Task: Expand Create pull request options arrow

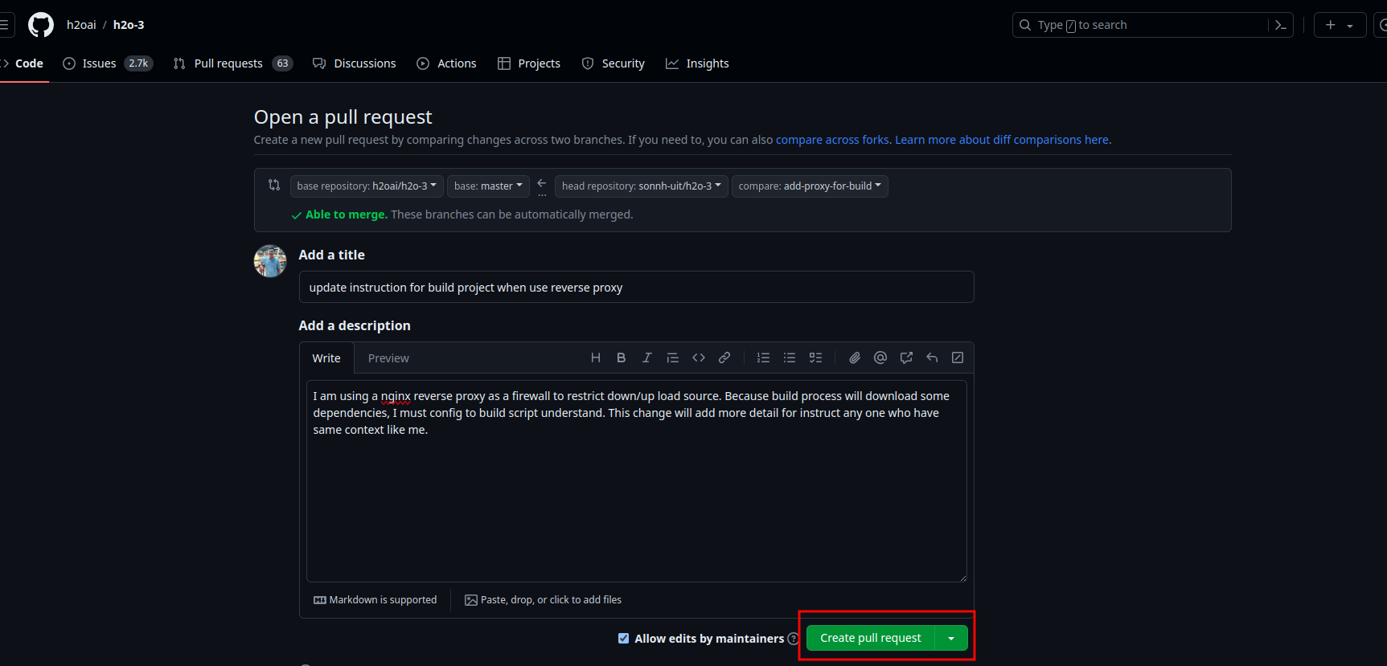Action: click(x=951, y=638)
